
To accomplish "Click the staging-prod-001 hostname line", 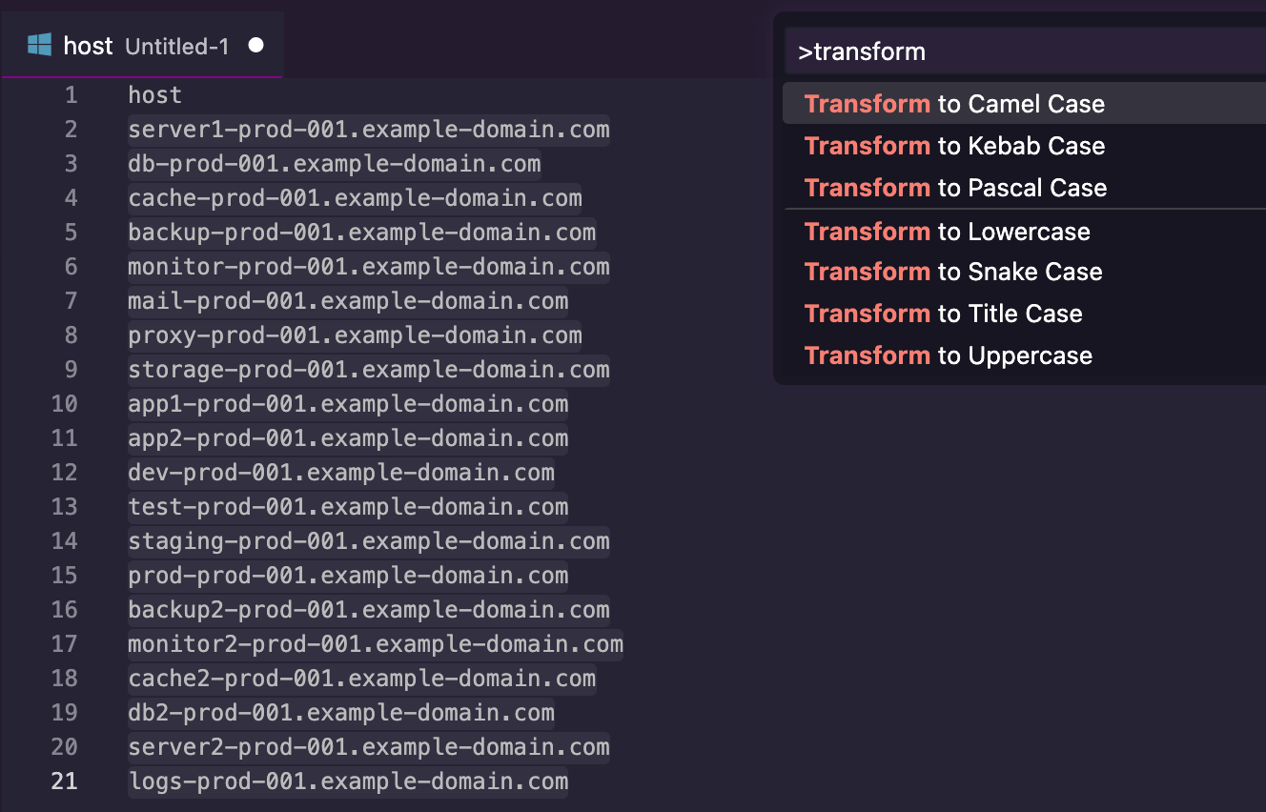I will click(x=368, y=541).
